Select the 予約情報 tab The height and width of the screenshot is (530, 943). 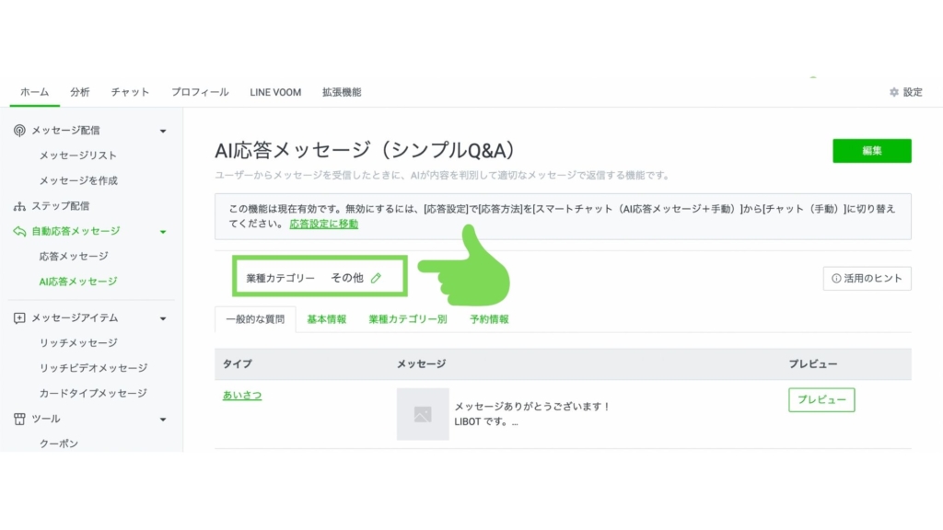[x=489, y=319]
